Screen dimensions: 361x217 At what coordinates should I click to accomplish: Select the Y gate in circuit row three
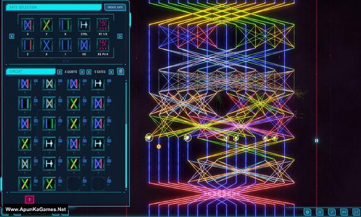[x=73, y=124]
